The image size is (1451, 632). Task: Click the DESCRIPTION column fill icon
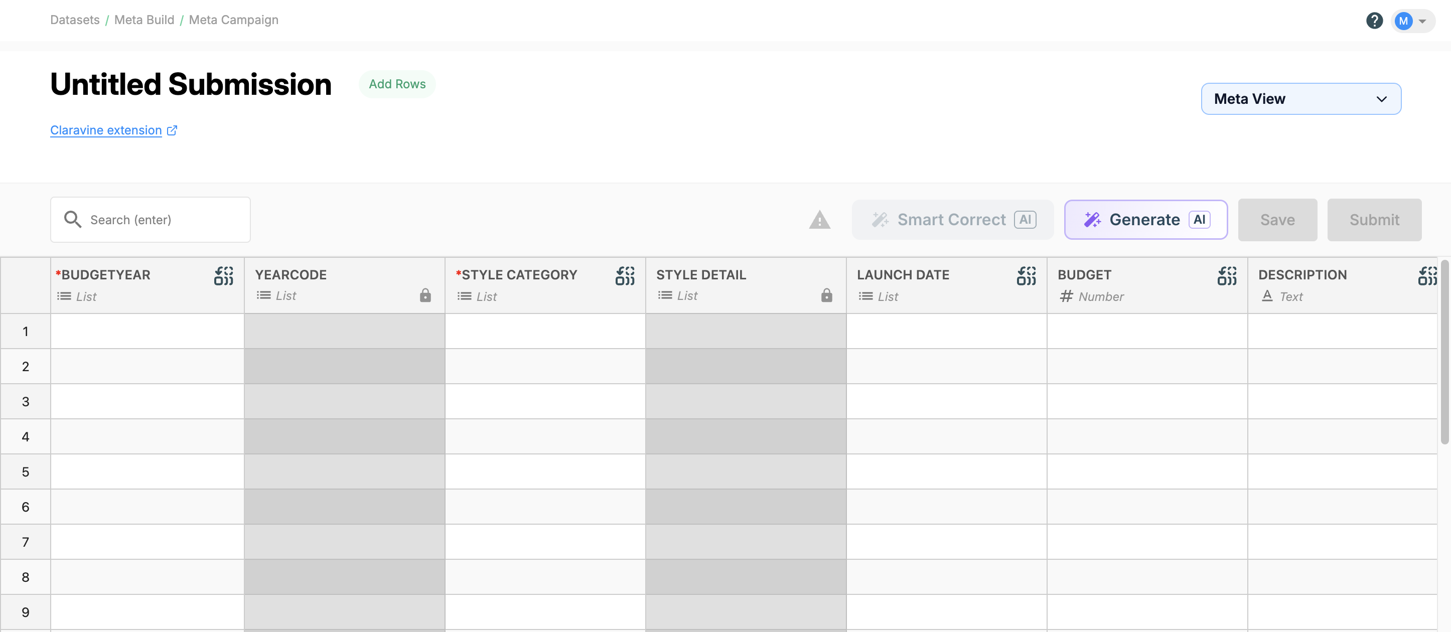tap(1427, 276)
